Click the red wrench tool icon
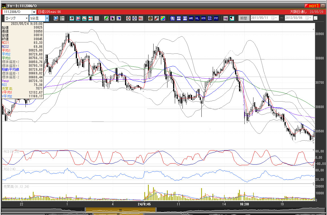Image resolution: width=327 pixels, height=215 pixels. (157, 18)
